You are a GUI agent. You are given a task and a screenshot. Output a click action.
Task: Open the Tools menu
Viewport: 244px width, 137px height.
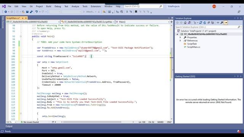[x=85, y=6]
